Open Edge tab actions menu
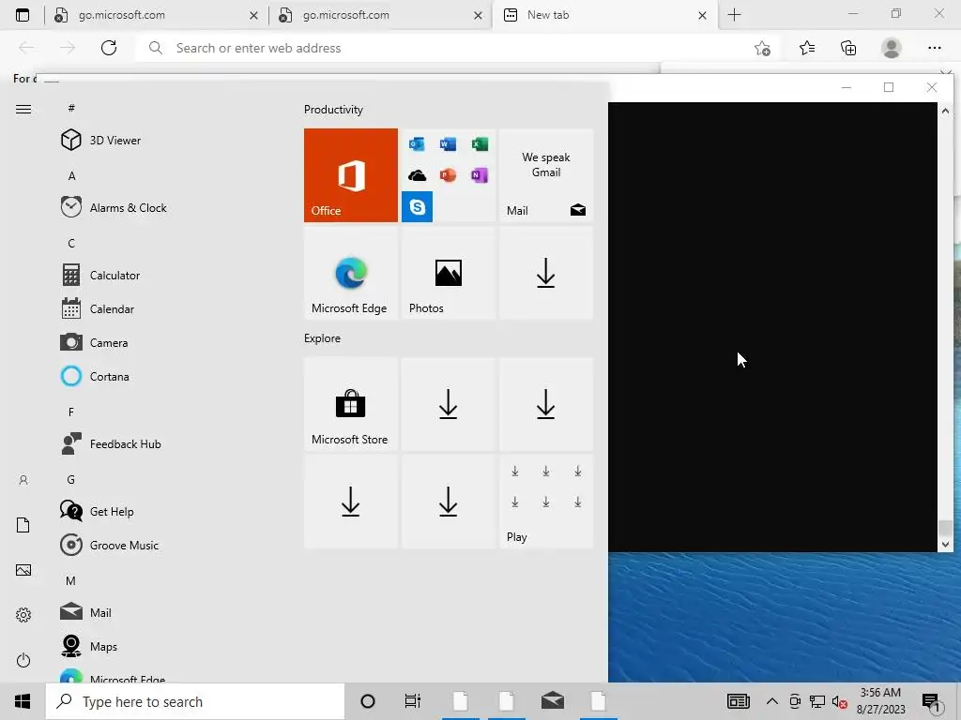961x720 pixels. point(23,15)
